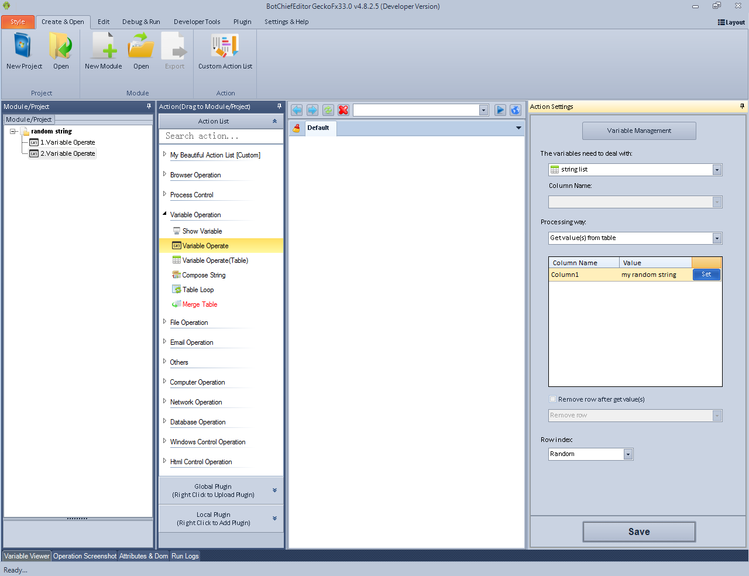Enable Remove row after get value(s)
The height and width of the screenshot is (576, 749).
pos(552,399)
